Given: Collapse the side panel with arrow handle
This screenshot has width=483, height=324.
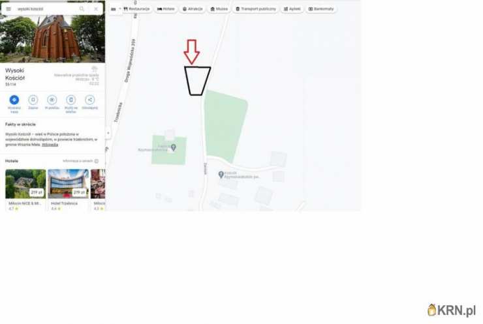Looking at the screenshot, I should coord(108,133).
